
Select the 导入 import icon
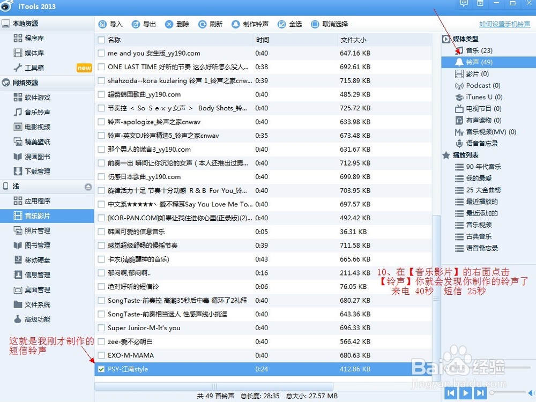[x=102, y=24]
